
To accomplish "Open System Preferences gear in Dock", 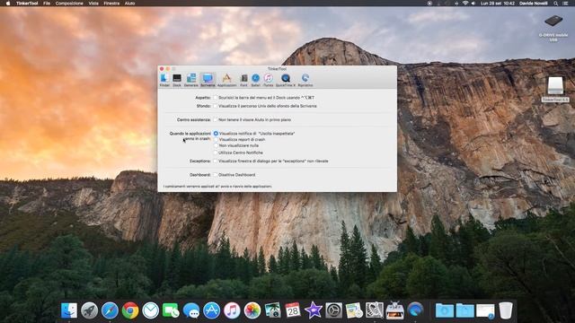I will (333, 310).
